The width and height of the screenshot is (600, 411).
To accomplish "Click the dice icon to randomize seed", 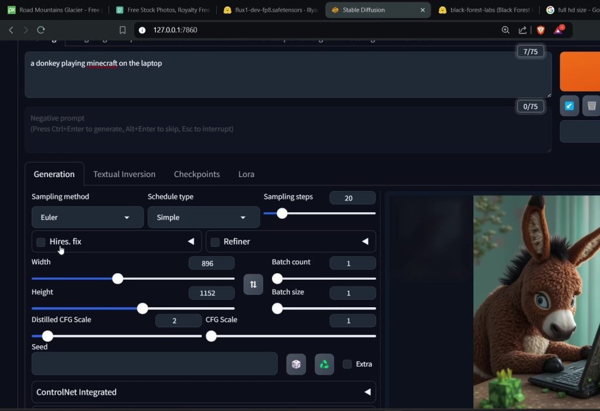I will tap(296, 364).
